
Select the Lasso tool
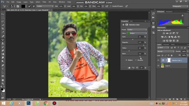[x=3, y=21]
